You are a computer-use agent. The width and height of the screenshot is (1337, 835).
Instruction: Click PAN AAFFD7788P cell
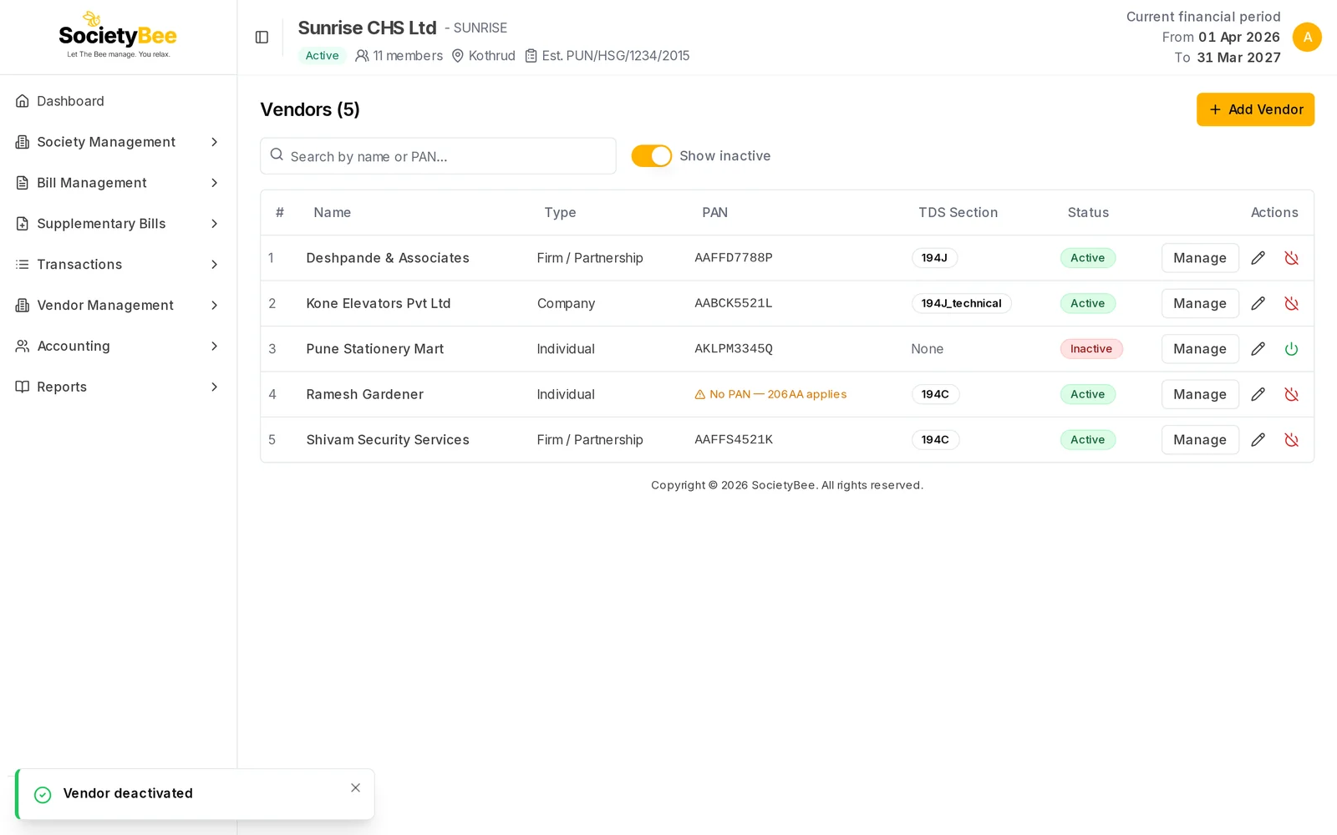click(734, 258)
